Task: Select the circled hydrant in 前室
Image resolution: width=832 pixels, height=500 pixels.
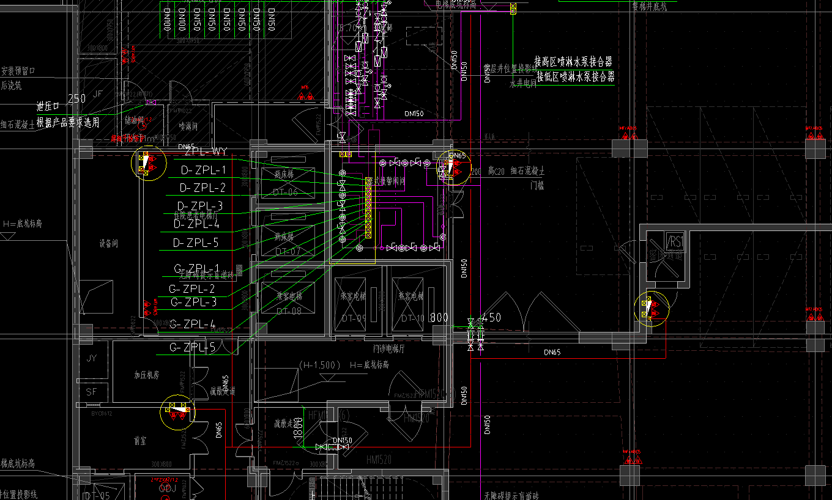Action: (x=177, y=411)
